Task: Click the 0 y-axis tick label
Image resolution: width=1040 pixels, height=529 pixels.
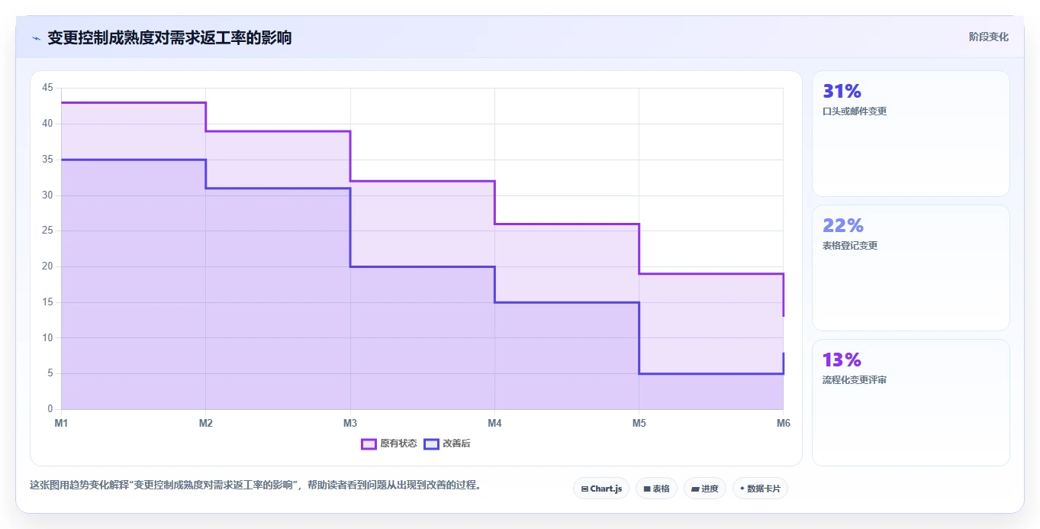Action: pos(50,409)
